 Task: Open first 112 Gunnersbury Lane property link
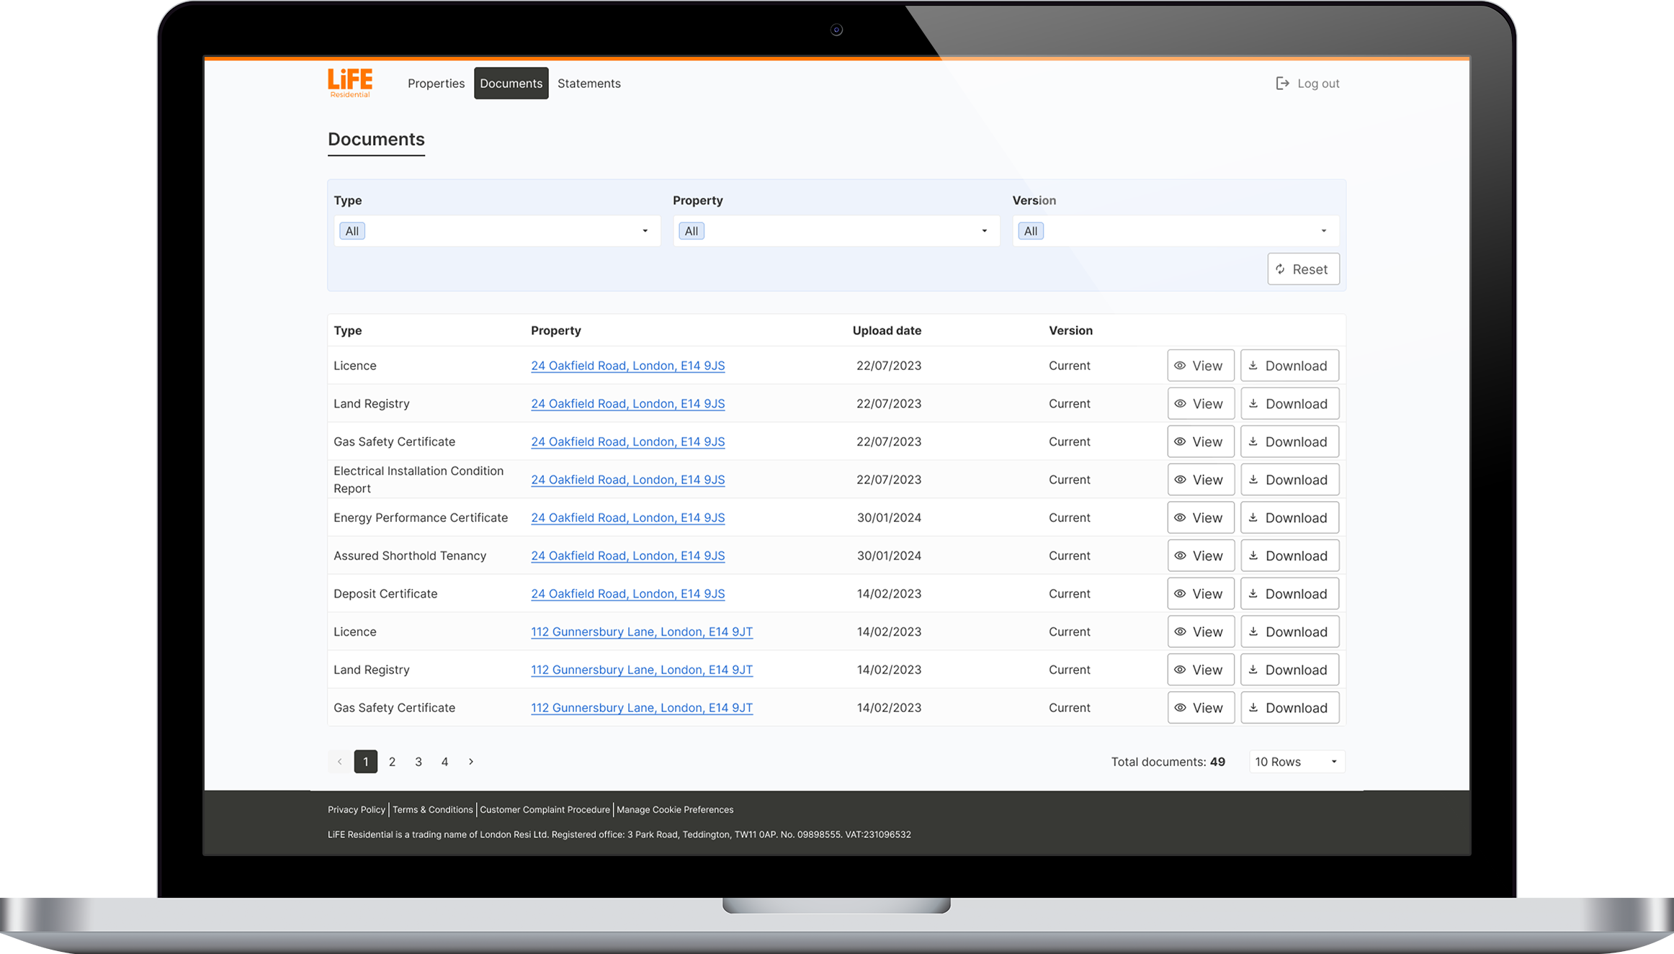coord(641,632)
